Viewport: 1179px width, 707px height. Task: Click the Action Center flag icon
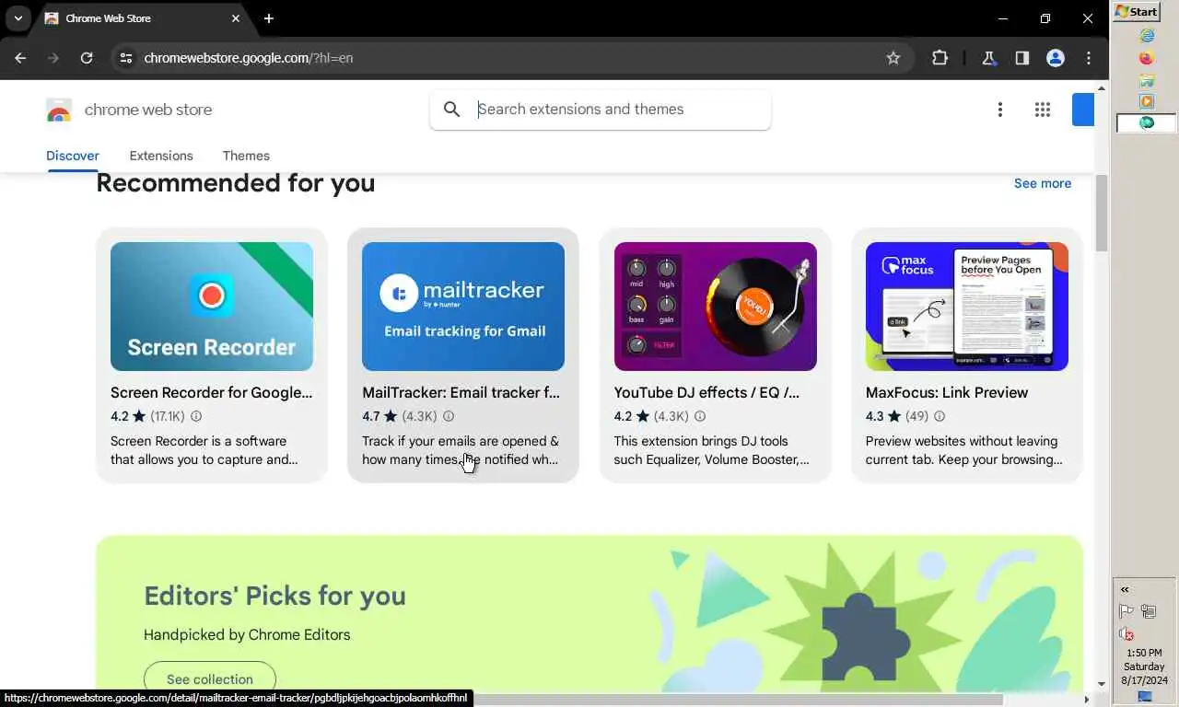point(1126,611)
